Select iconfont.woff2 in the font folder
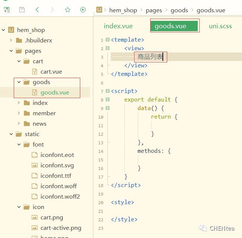This screenshot has width=242, height=238. 60,197
